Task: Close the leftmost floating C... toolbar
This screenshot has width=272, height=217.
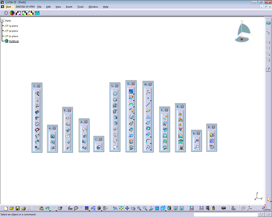Action: point(39,85)
